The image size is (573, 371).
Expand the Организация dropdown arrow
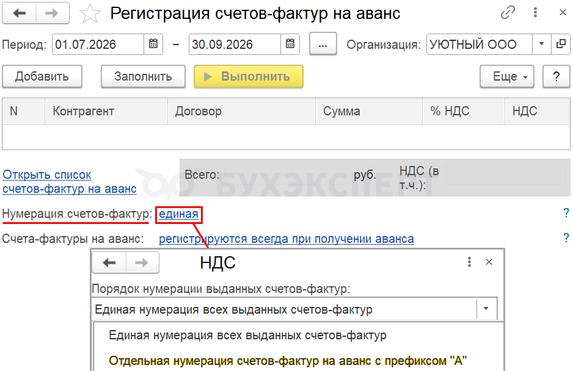[542, 44]
